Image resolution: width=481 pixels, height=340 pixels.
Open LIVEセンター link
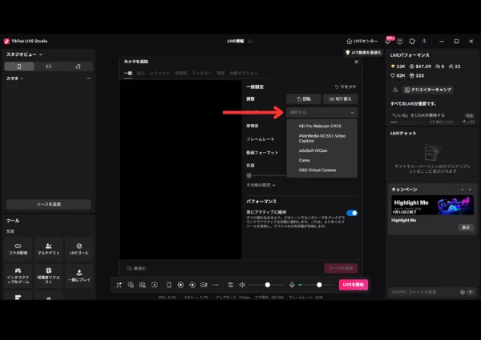tap(362, 42)
